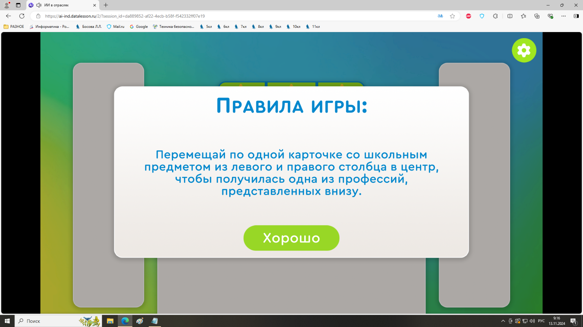The height and width of the screenshot is (327, 583).
Task: Open the volume control in system tray
Action: click(532, 321)
